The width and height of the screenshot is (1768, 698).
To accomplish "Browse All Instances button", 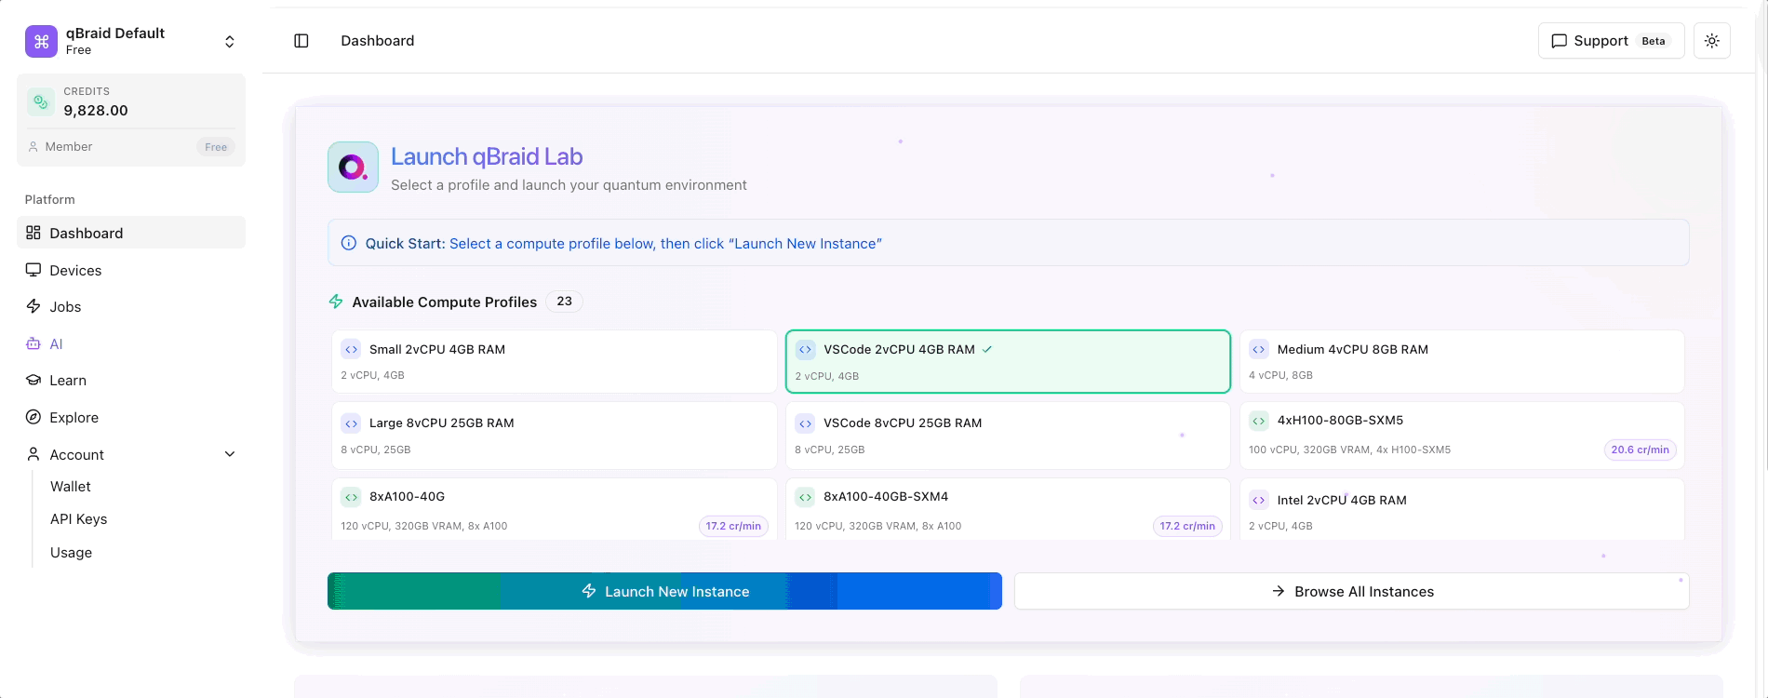I will (1352, 591).
